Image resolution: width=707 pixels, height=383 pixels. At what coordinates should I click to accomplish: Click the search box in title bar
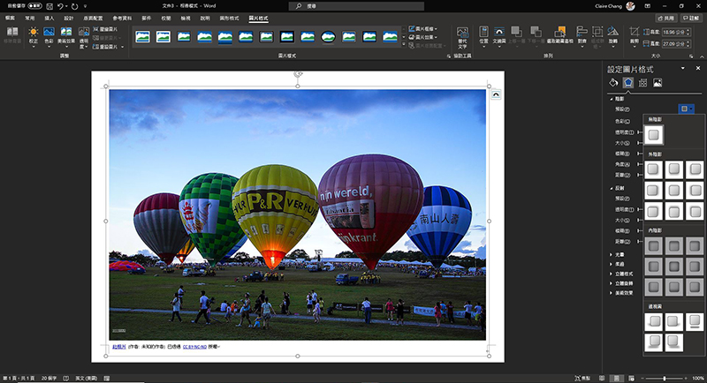click(353, 5)
